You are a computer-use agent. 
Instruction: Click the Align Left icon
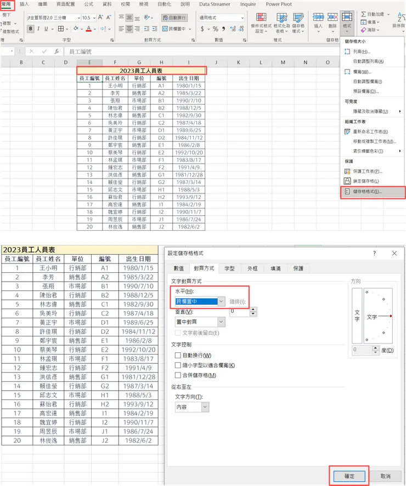pyautogui.click(x=121, y=29)
